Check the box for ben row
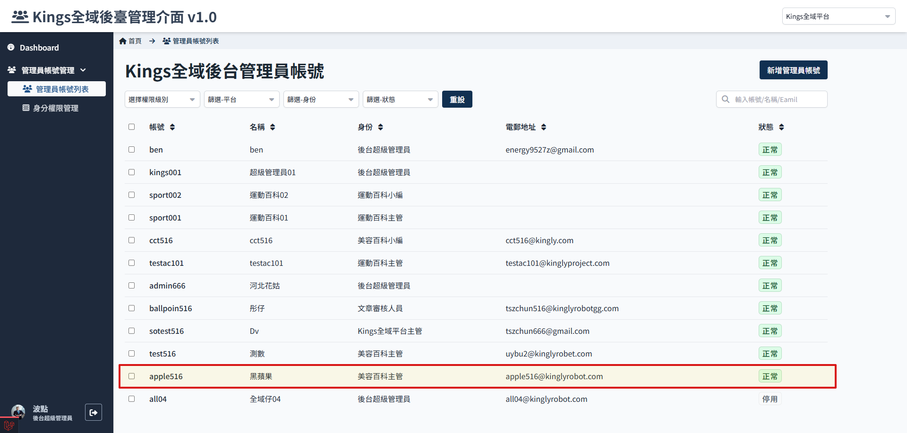The width and height of the screenshot is (907, 433). (x=132, y=150)
